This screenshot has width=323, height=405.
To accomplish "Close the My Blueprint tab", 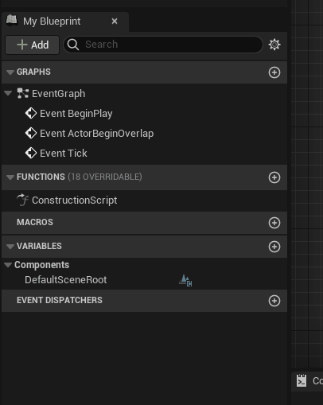I will [x=115, y=21].
